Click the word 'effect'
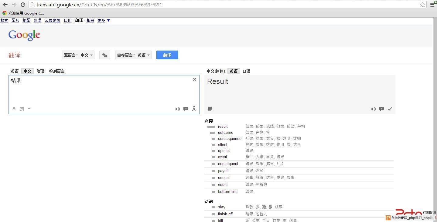Screen dimensions: 437x222 pos(223,145)
